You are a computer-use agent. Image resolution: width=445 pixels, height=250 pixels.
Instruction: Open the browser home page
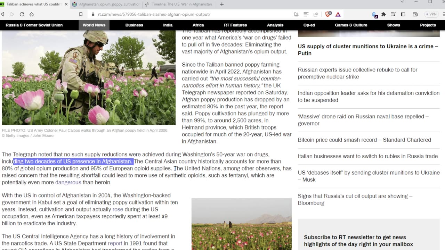click(x=31, y=14)
